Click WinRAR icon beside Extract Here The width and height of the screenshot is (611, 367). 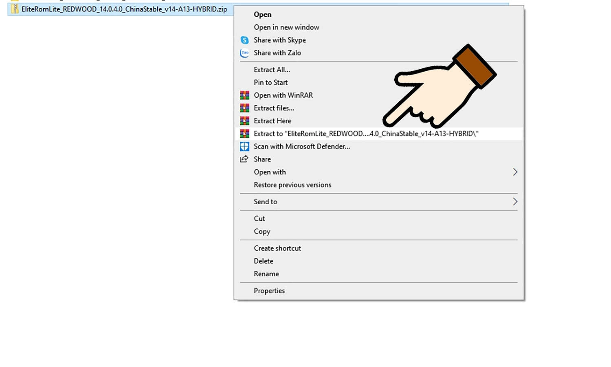coord(244,121)
